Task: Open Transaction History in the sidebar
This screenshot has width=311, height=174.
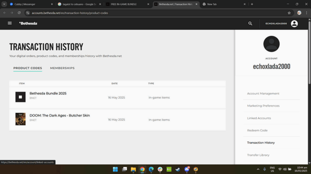Action: coord(261,143)
